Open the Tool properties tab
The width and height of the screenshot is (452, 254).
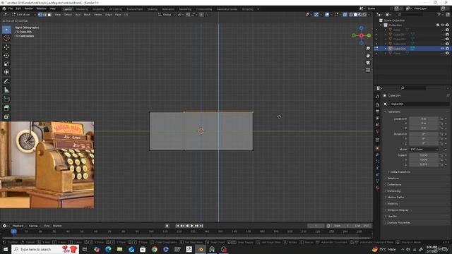click(x=377, y=97)
